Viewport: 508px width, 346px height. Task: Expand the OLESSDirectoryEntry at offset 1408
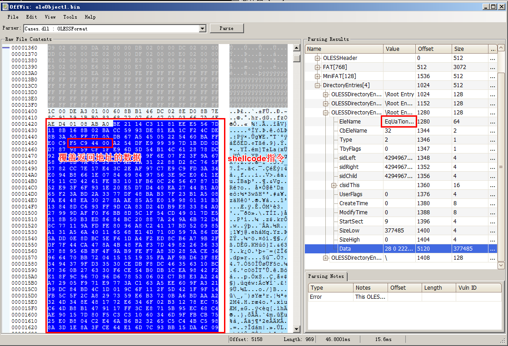click(x=325, y=258)
